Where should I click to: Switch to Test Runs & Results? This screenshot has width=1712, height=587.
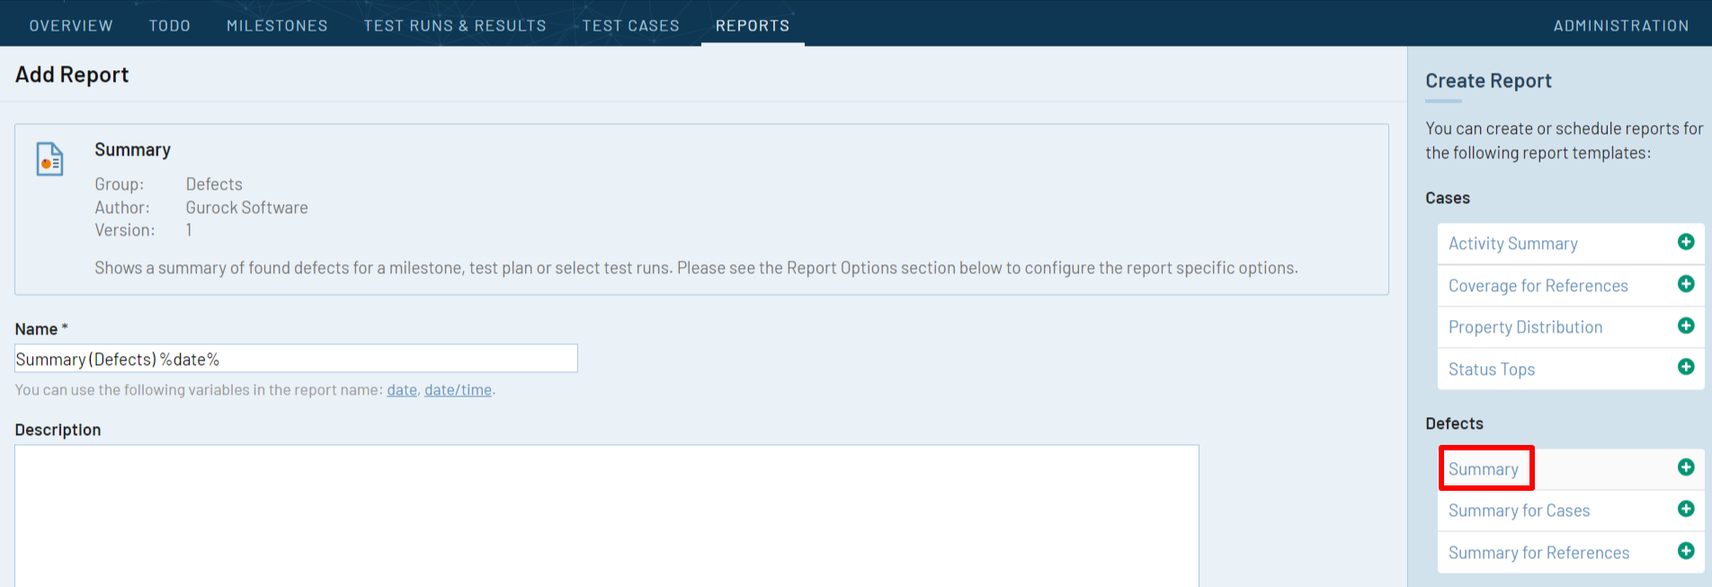(x=454, y=24)
